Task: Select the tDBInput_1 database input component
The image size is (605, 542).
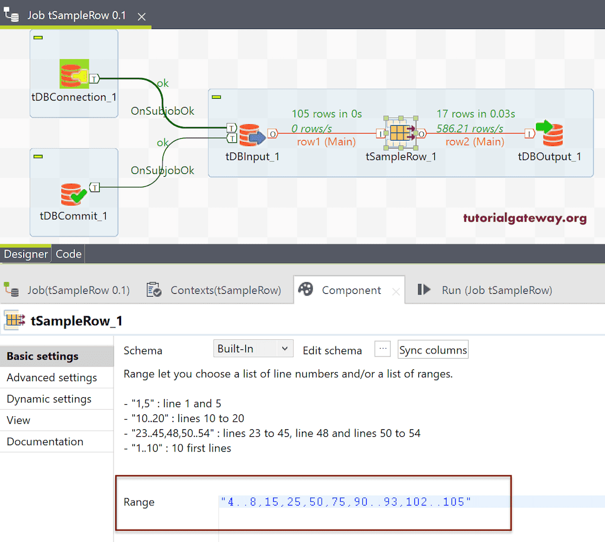Action: 253,133
